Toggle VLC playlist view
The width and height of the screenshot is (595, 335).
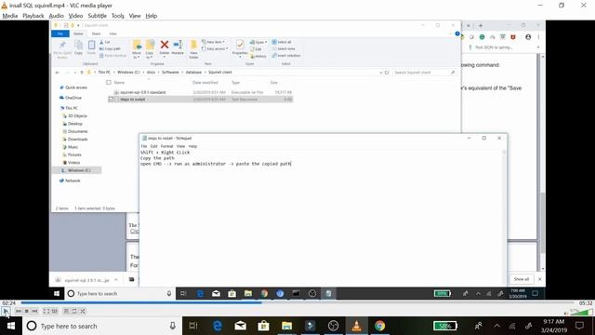pos(66,311)
